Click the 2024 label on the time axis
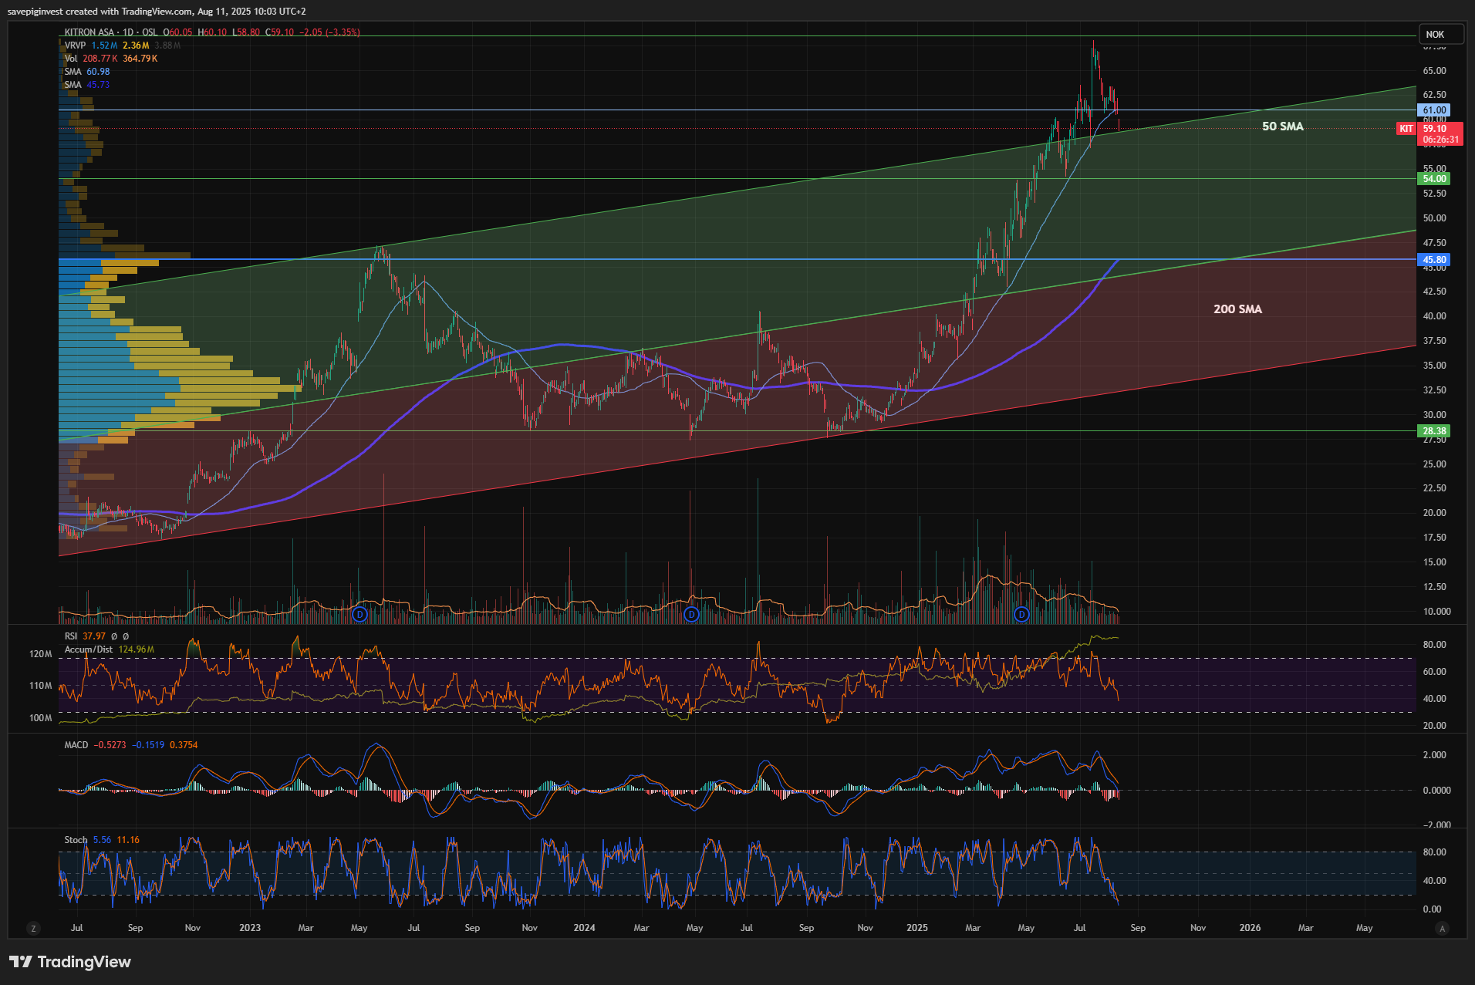This screenshot has height=985, width=1475. tap(584, 928)
